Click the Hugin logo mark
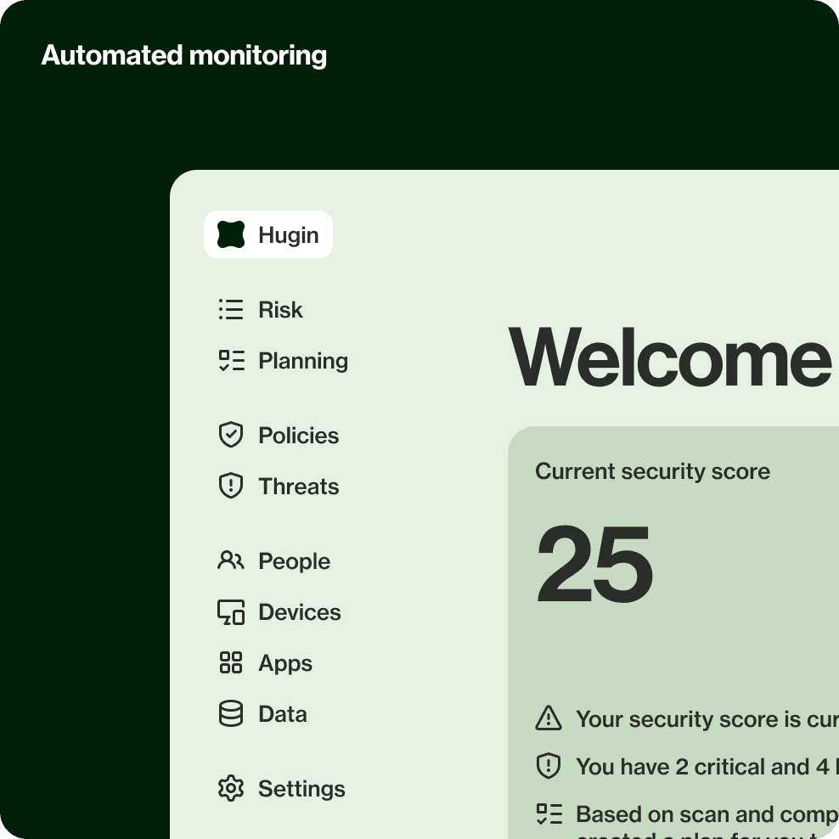 [230, 234]
